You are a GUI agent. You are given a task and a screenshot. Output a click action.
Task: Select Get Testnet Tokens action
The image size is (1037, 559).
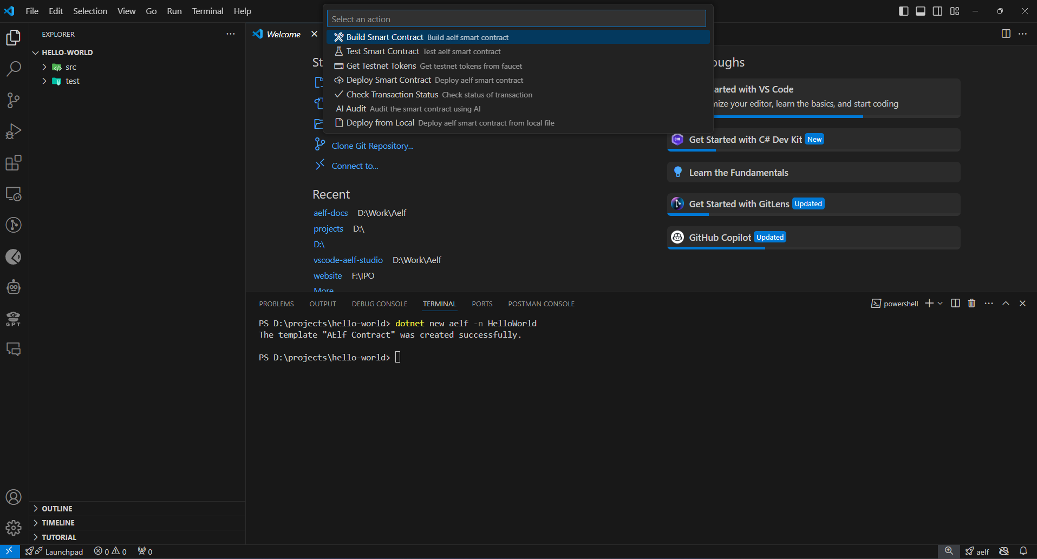[x=518, y=66]
